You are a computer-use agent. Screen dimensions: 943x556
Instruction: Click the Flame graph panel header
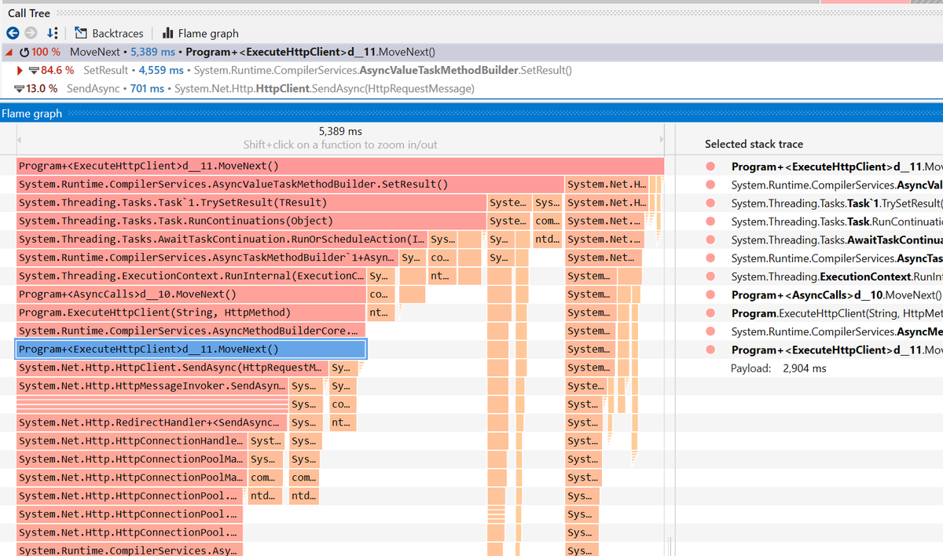[472, 113]
